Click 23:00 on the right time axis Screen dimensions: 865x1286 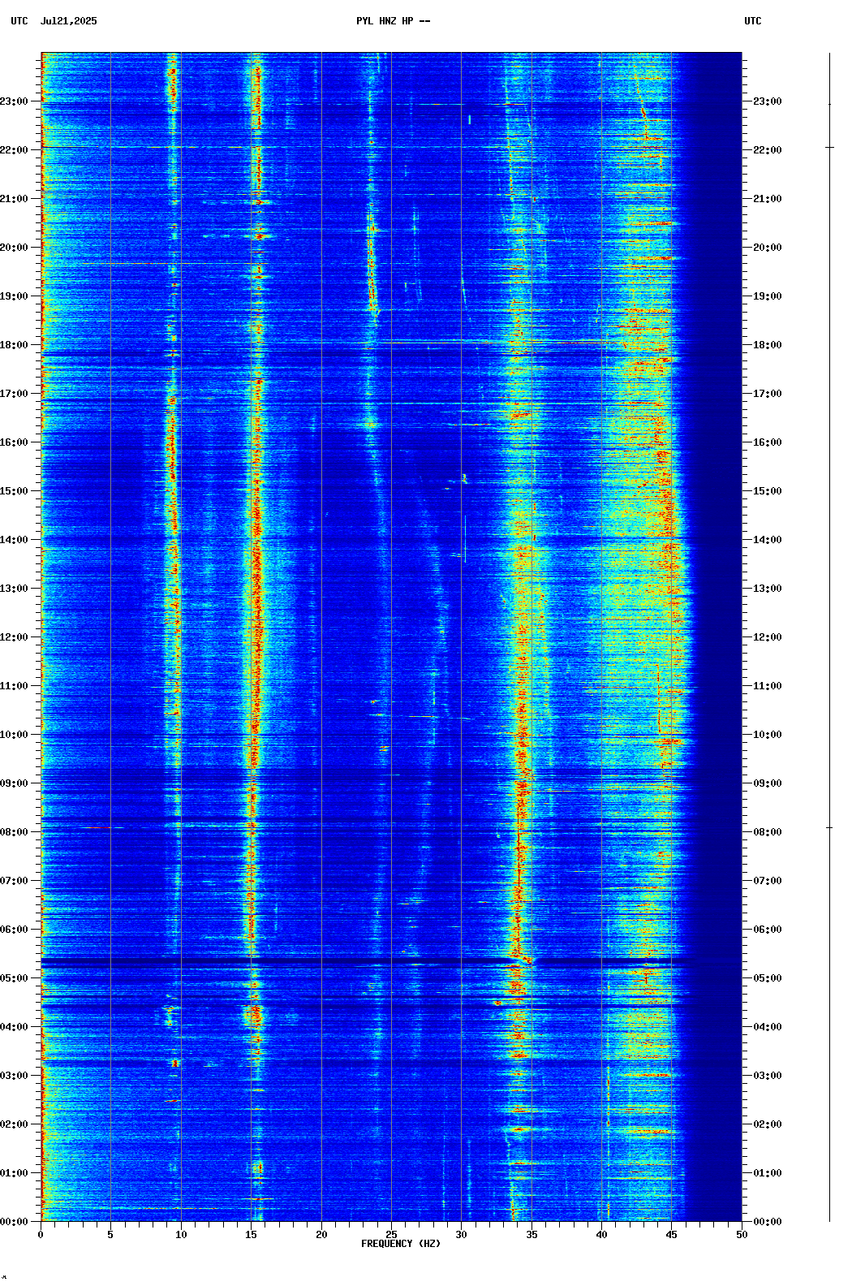point(768,101)
